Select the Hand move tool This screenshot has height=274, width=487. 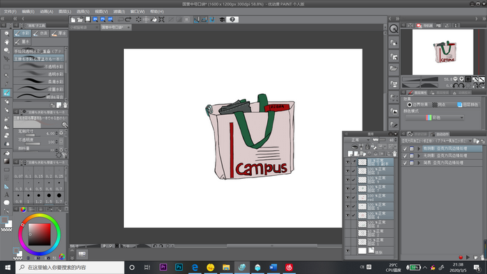click(6, 42)
